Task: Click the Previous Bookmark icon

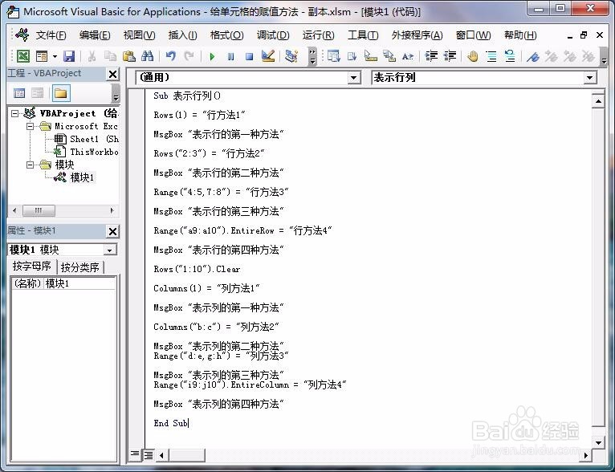Action: [569, 56]
